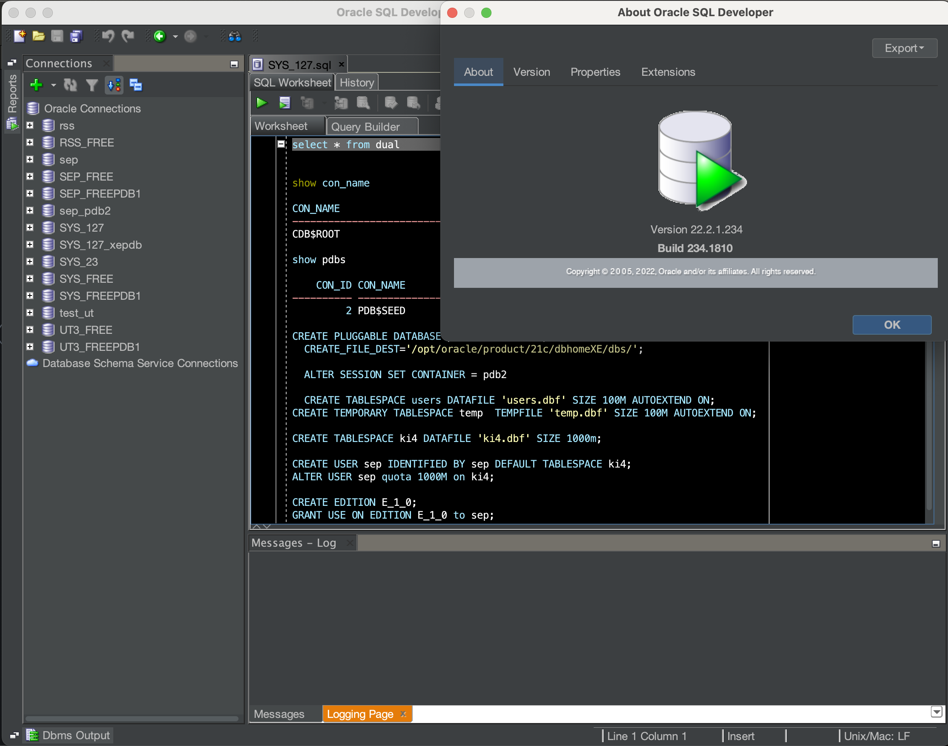Click the Dbms Output icon at bottom
The width and height of the screenshot is (948, 746).
[x=32, y=735]
